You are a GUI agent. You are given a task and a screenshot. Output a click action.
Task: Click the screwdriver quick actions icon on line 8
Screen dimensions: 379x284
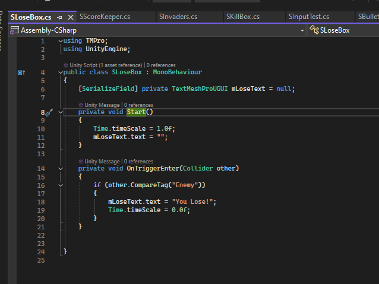[x=49, y=113]
